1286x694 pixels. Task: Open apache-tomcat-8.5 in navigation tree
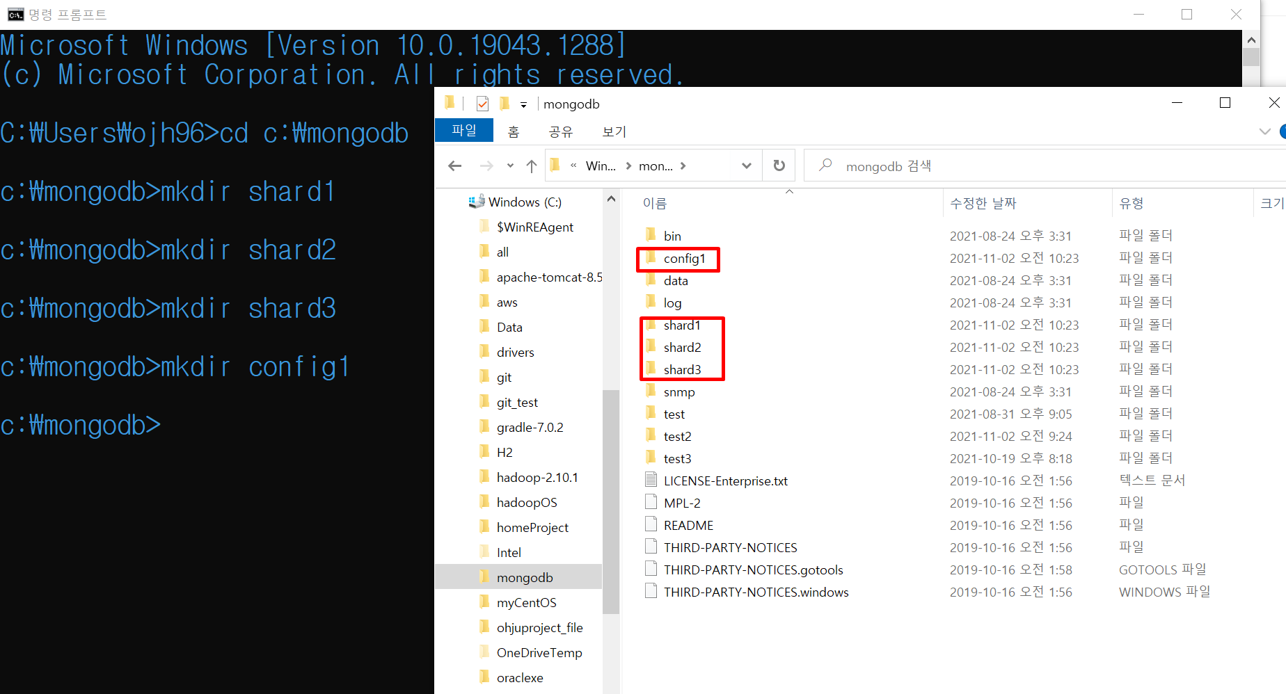point(549,277)
